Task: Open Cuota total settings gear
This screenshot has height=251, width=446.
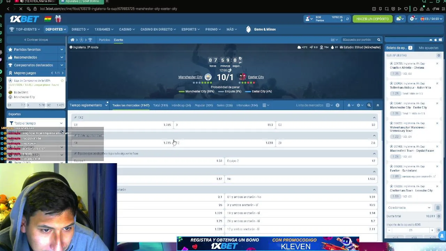Action: (x=439, y=216)
